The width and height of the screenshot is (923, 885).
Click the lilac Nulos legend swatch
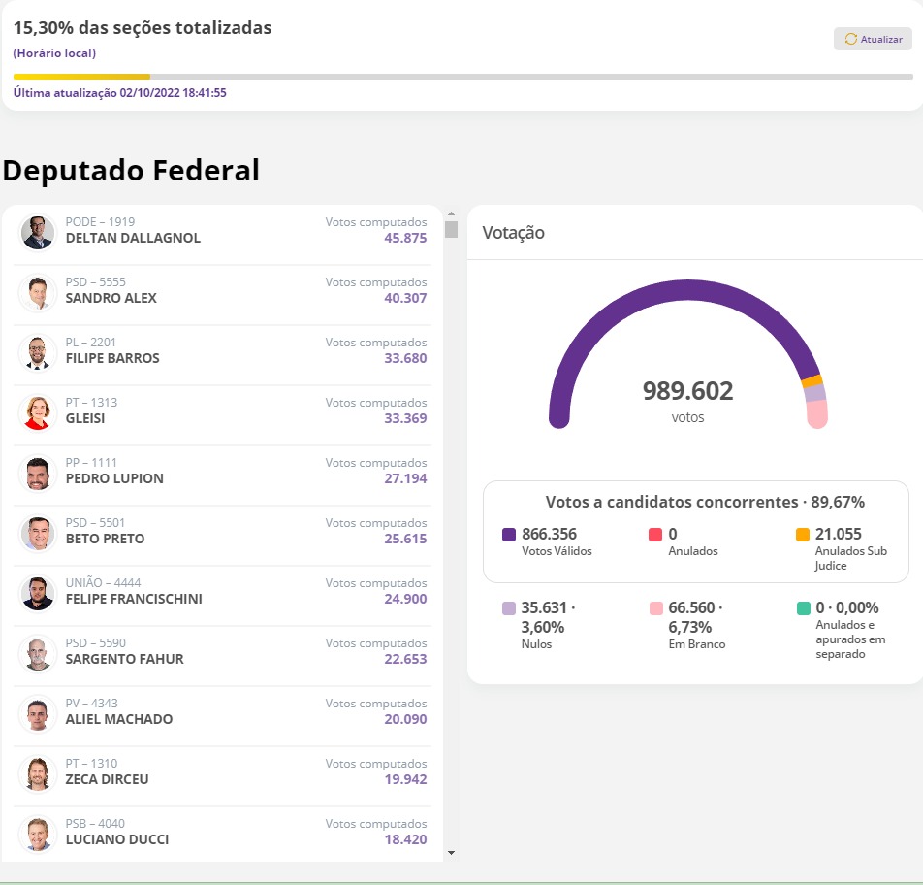coord(509,608)
